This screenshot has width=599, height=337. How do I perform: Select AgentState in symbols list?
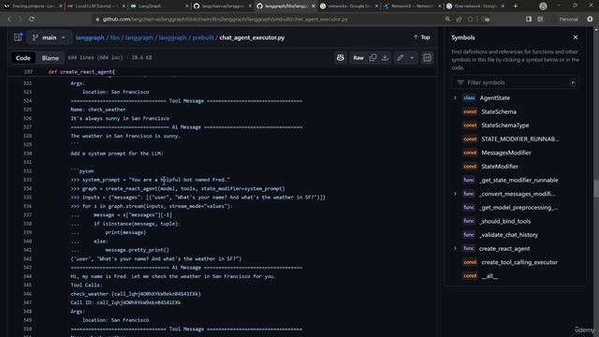[x=495, y=97]
